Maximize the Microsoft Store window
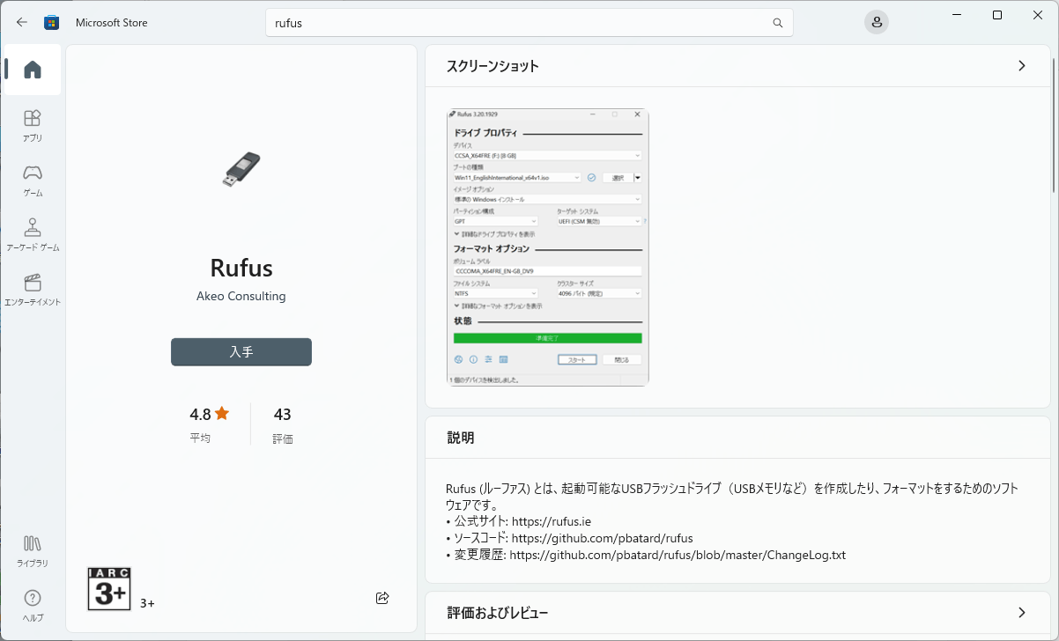Viewport: 1059px width, 641px height. click(x=997, y=15)
